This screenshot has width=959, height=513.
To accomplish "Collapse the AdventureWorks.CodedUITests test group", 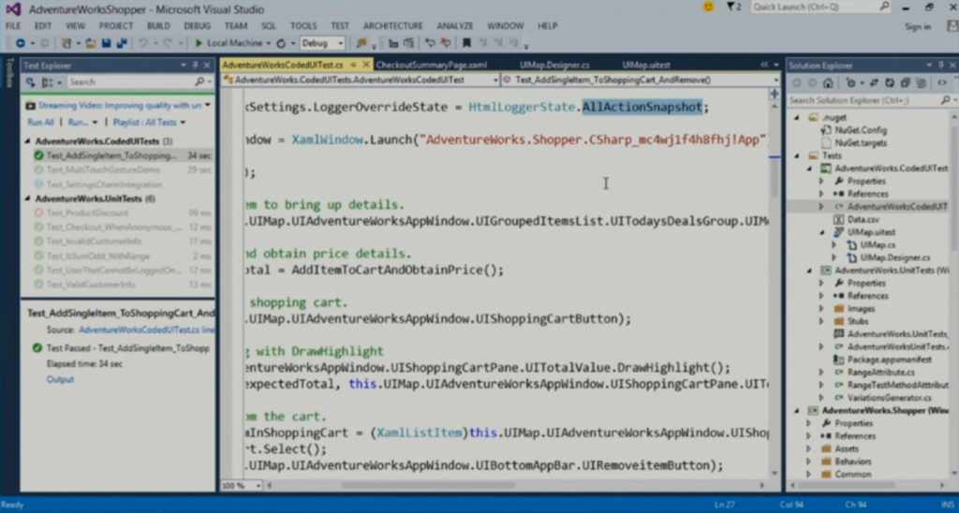I will (x=27, y=141).
